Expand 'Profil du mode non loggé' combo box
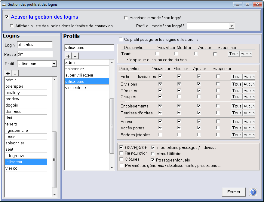 pyautogui.click(x=231, y=26)
